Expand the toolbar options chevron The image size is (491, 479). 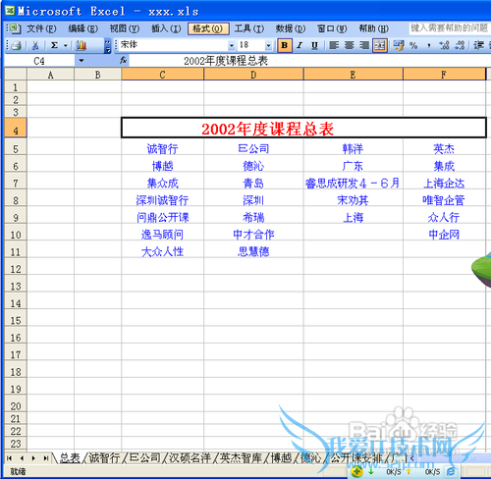click(108, 46)
